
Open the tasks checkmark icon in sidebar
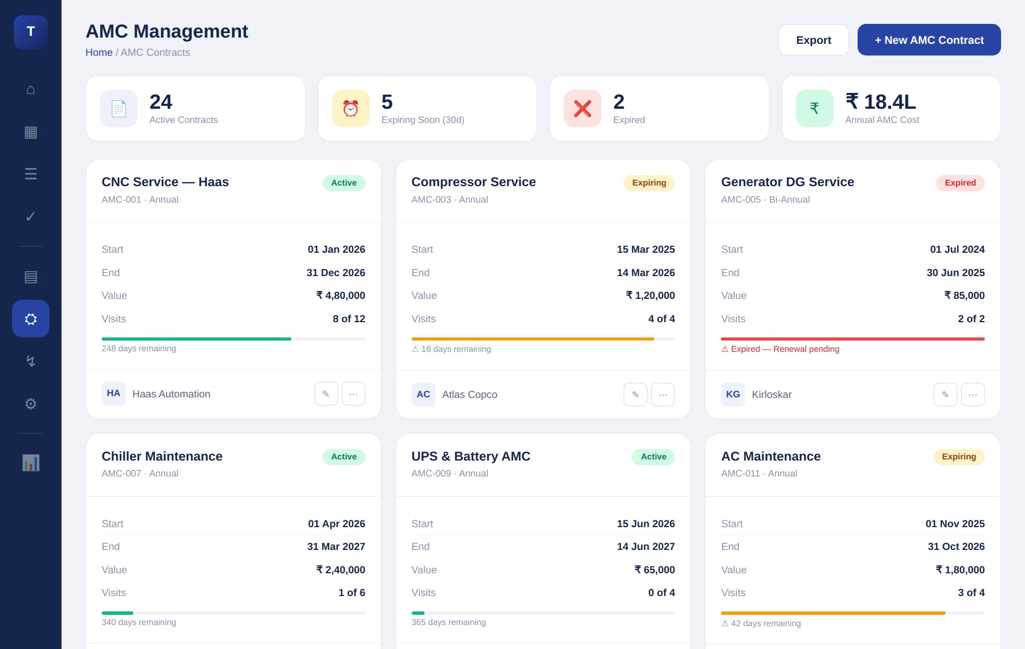(30, 217)
